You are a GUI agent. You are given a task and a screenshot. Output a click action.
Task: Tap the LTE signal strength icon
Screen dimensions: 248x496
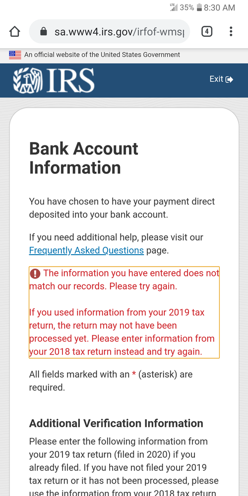[x=174, y=7]
